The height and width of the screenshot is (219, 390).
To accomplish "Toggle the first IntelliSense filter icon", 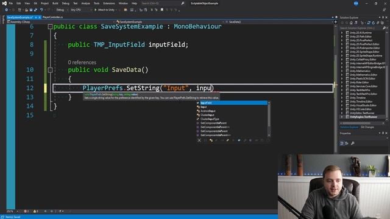I will 199,141.
